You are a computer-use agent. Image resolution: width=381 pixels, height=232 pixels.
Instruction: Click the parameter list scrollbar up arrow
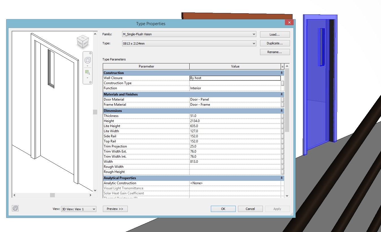[x=287, y=66]
